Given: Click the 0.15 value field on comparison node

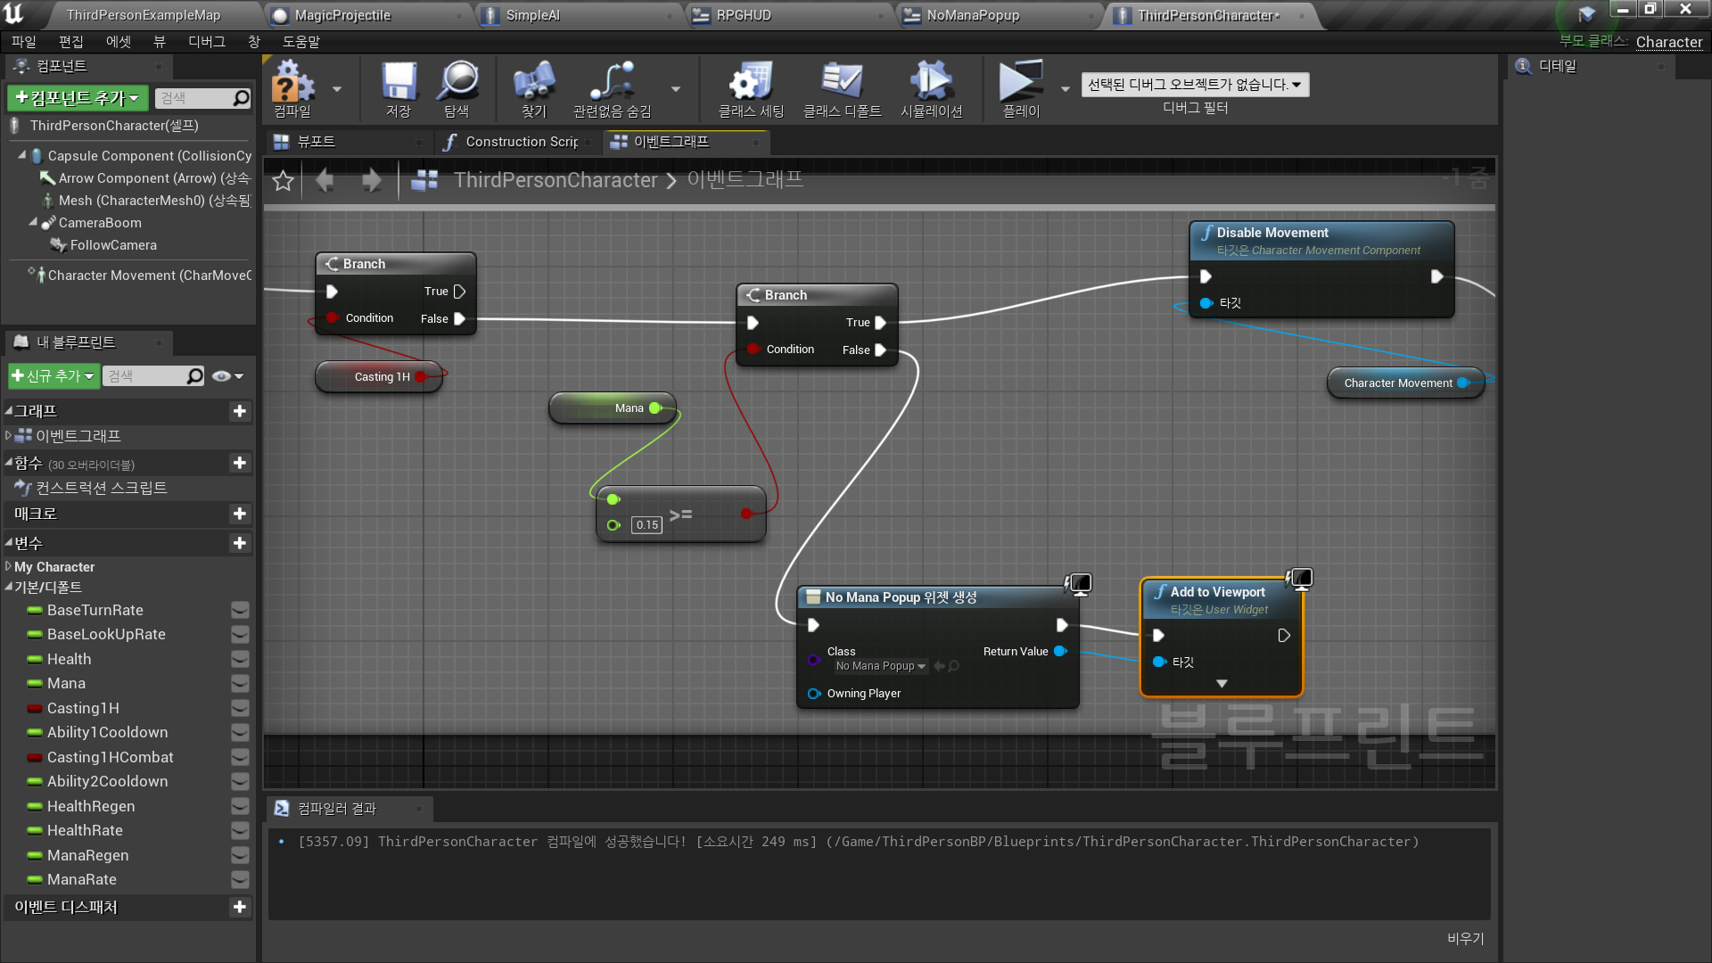Looking at the screenshot, I should coord(647,525).
